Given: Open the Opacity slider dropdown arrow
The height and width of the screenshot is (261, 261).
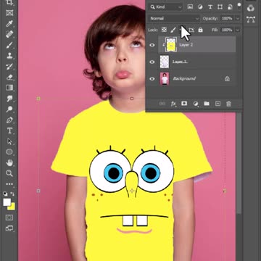Looking at the screenshot, I should pyautogui.click(x=238, y=18).
